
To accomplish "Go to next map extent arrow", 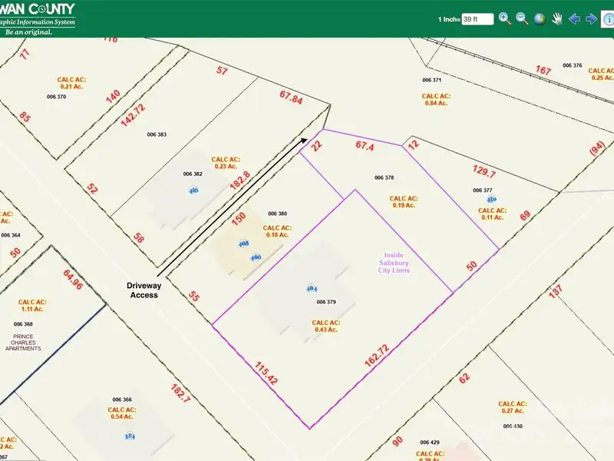I will 591,18.
